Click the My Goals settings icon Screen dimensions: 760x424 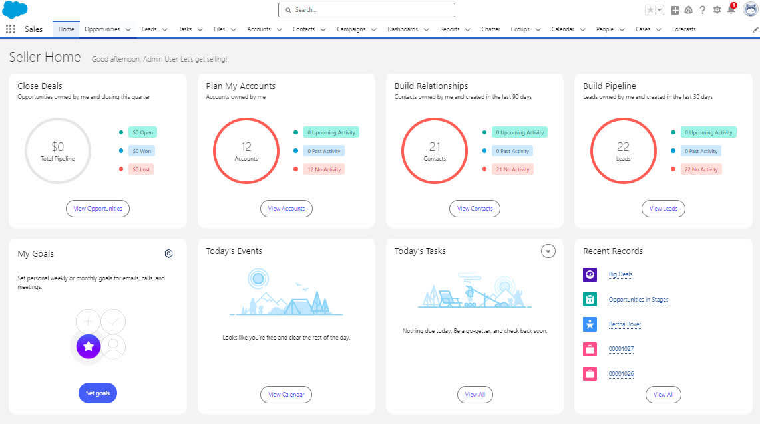click(x=168, y=253)
